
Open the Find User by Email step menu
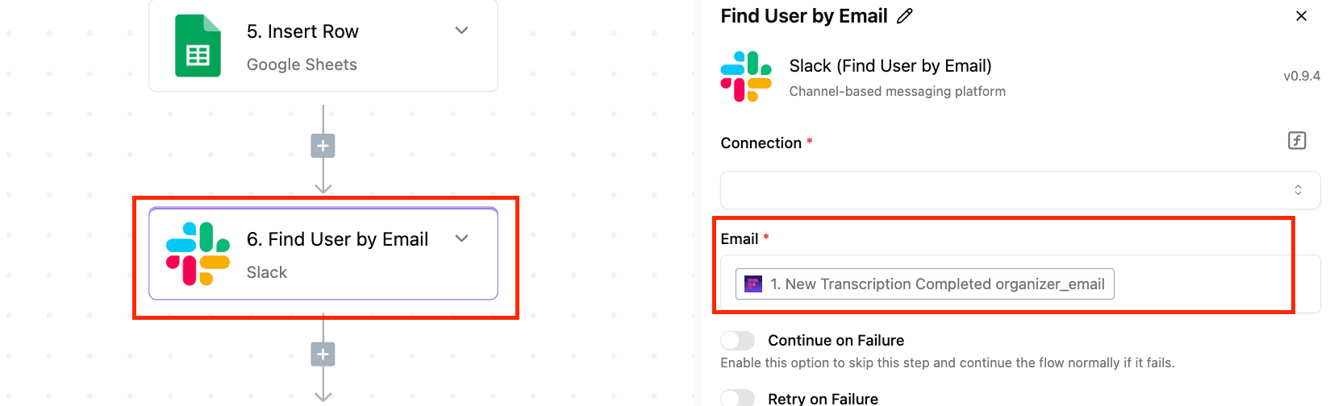tap(462, 238)
